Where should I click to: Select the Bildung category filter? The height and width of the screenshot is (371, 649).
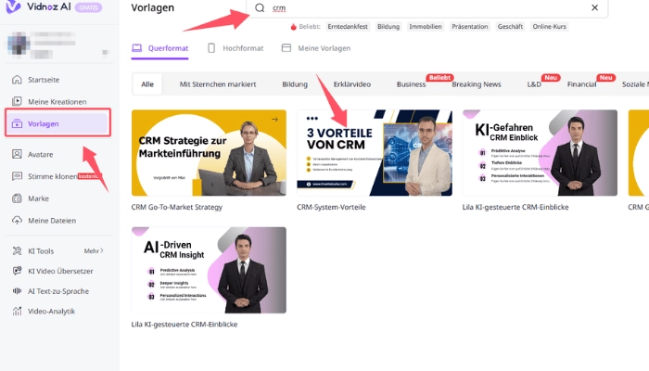coord(295,84)
